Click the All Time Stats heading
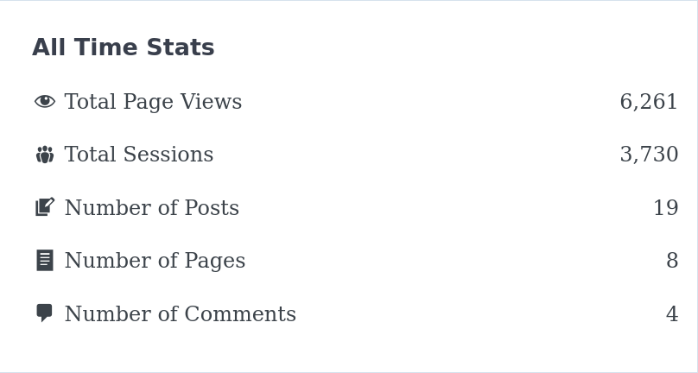 point(124,47)
